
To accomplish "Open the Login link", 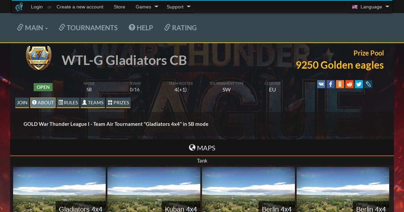I will tap(37, 7).
